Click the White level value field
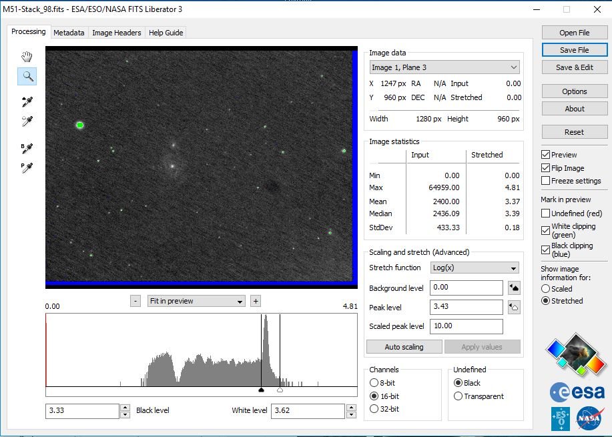This screenshot has height=437, width=612. tap(308, 411)
